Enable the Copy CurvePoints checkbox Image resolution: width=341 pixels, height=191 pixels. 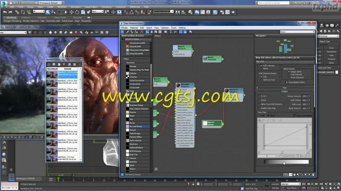pos(295,115)
